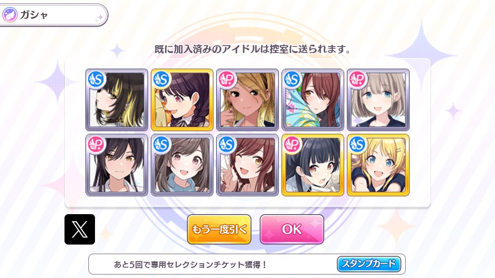Select idol card with teal umbrella
Viewport: 495px width, 278px height.
pos(313,100)
